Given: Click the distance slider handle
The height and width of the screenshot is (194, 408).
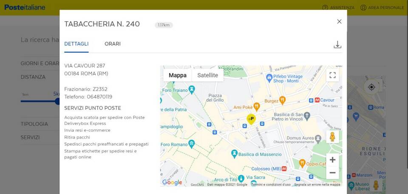Looking at the screenshot, I should click(57, 101).
